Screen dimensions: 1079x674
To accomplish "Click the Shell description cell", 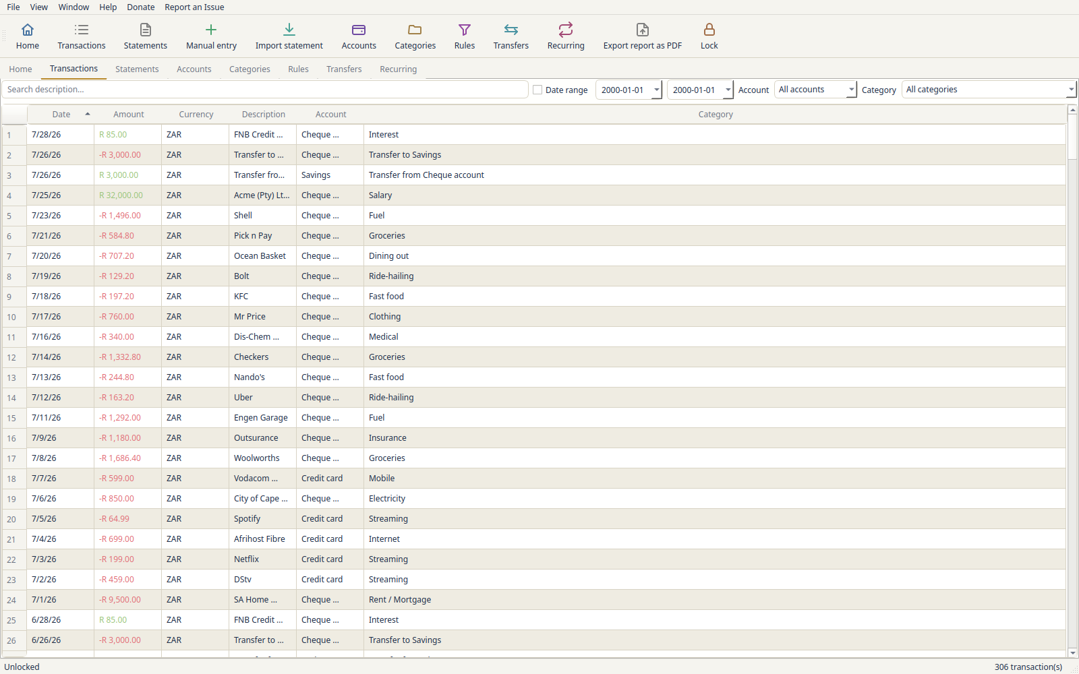I will 263,216.
